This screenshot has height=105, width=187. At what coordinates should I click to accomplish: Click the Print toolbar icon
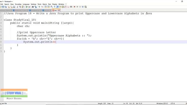click(14, 7)
